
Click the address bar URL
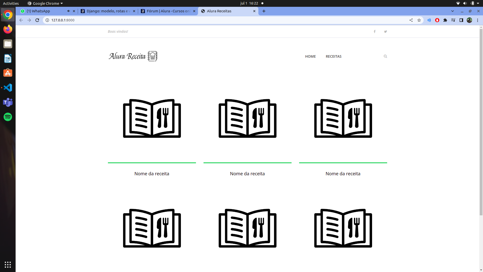[x=63, y=20]
